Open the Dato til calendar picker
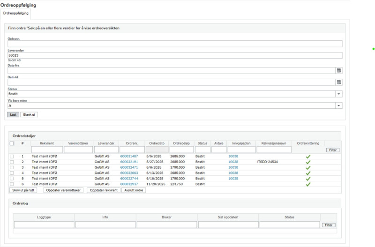The height and width of the screenshot is (247, 375). [x=338, y=82]
